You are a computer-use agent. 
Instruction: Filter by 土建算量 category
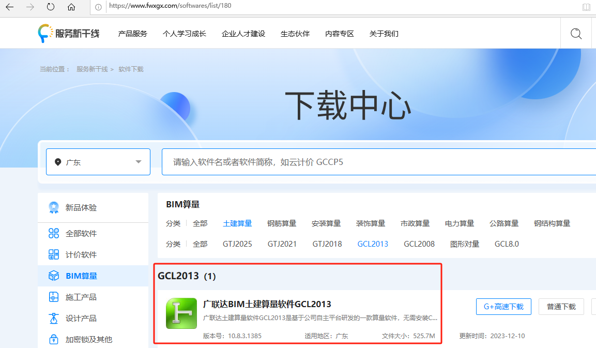[237, 223]
